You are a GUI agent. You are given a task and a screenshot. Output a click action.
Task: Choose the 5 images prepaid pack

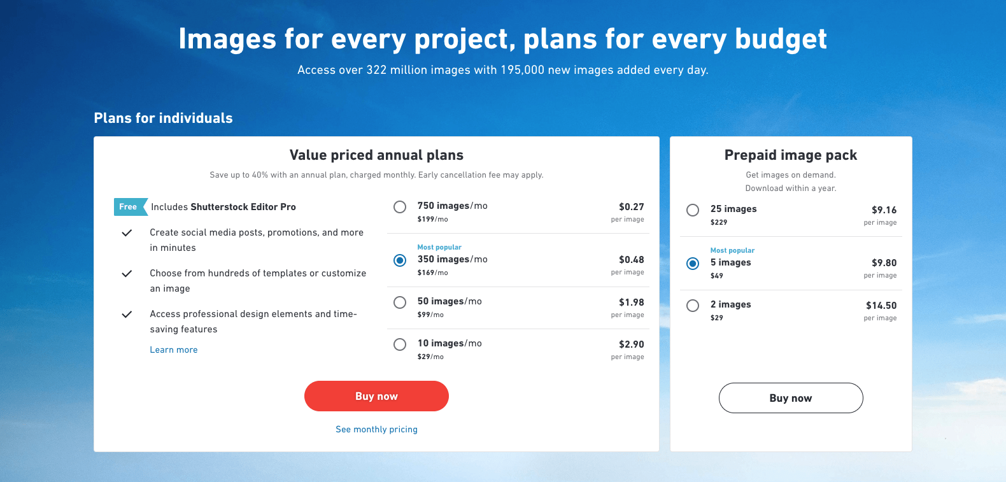pyautogui.click(x=693, y=263)
